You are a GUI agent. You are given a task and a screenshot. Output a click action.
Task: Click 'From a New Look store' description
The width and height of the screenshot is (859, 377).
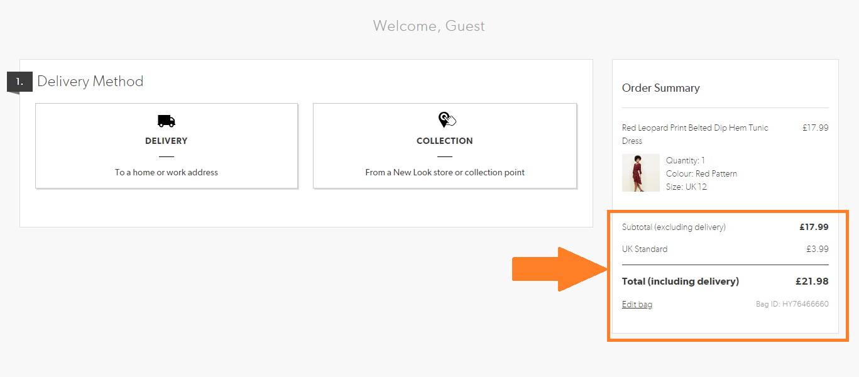(445, 172)
